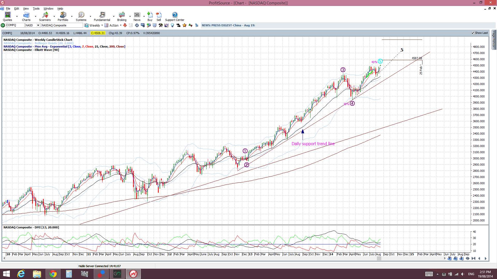The image size is (497, 279).
Task: Step the chart left with the arrow
Action: [x=479, y=258]
